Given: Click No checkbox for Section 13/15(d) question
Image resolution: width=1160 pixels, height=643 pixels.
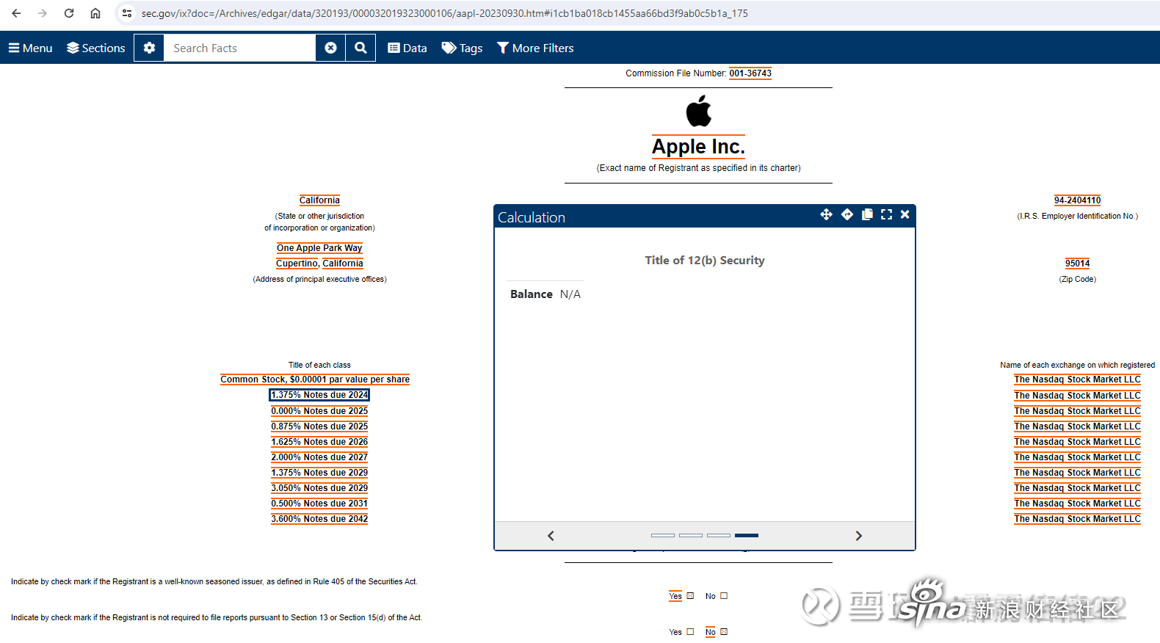Looking at the screenshot, I should click(724, 632).
